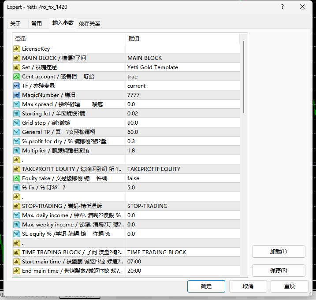
Task: Click the 保存(S) button
Action: pos(279,270)
